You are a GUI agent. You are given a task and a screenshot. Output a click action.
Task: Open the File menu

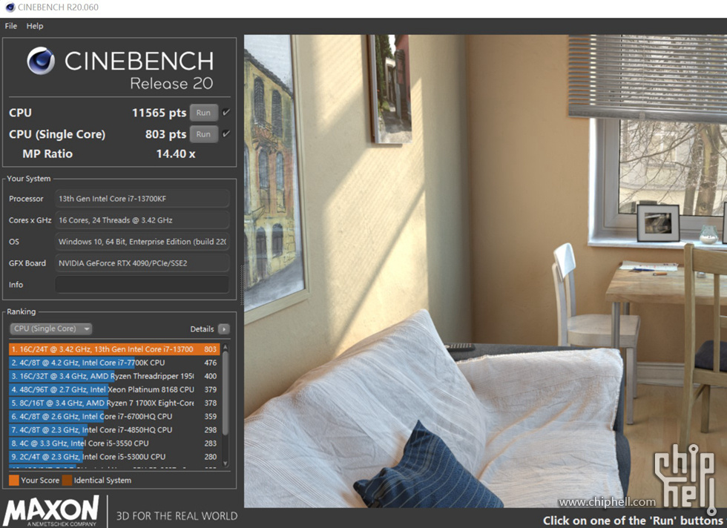click(11, 26)
